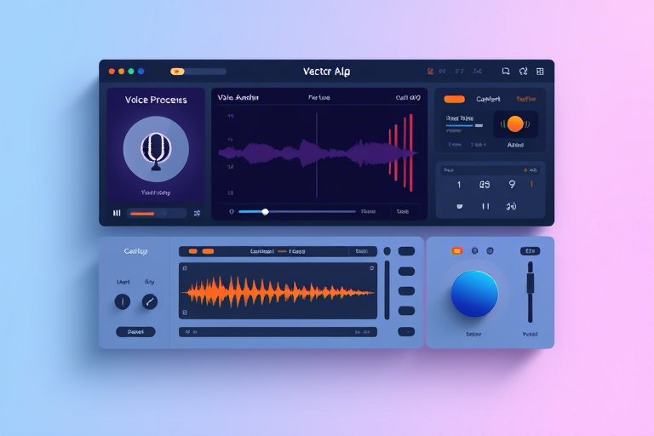Image resolution: width=654 pixels, height=436 pixels.
Task: Click the small dark pill beside the lower bar
Action: [406, 332]
